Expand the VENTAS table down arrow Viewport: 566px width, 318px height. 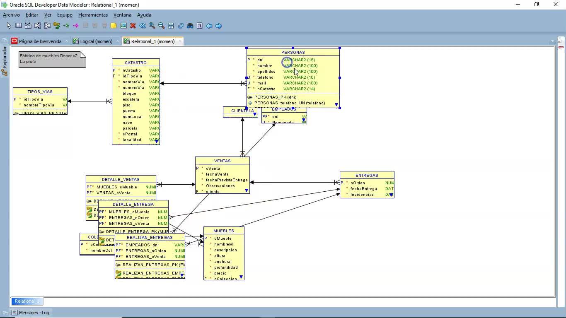pyautogui.click(x=246, y=190)
